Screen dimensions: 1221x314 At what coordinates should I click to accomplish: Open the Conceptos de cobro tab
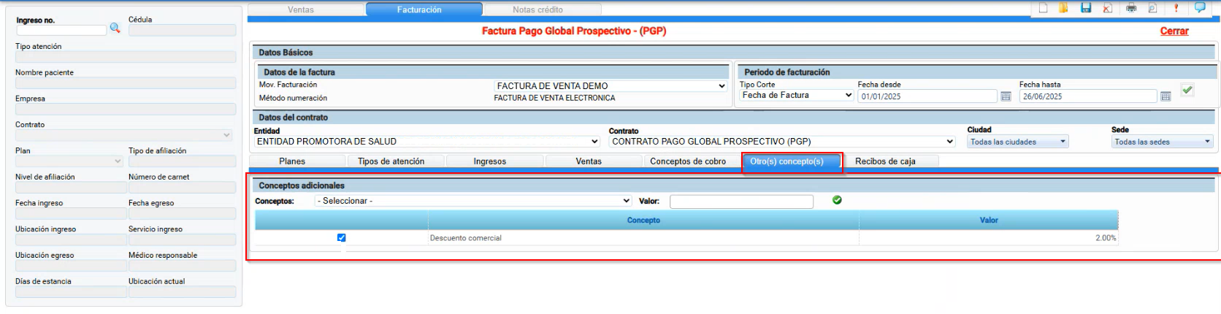pyautogui.click(x=688, y=161)
